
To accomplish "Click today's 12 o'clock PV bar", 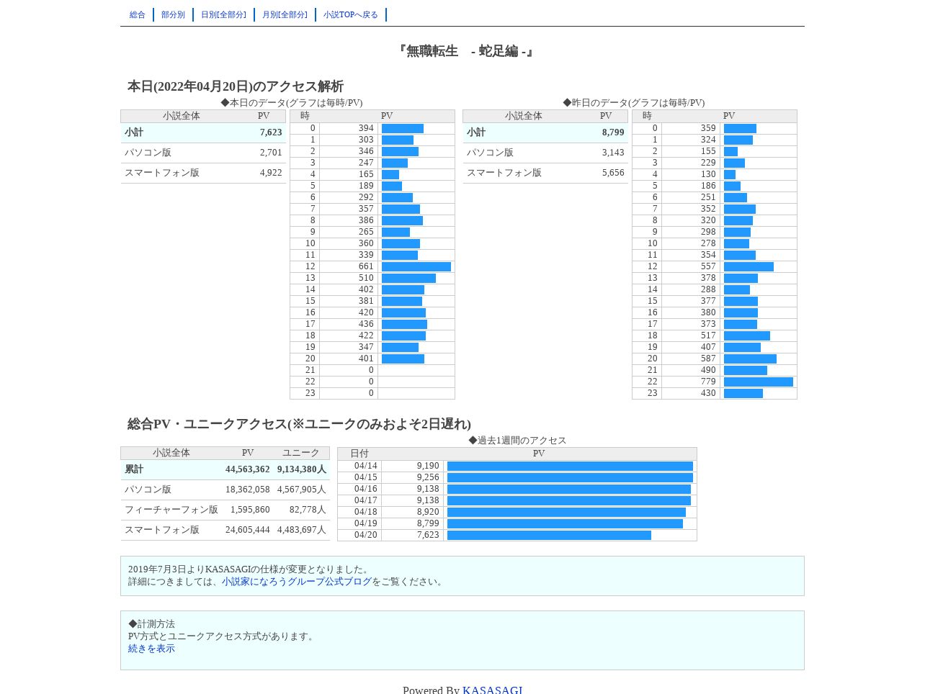I will coord(416,266).
